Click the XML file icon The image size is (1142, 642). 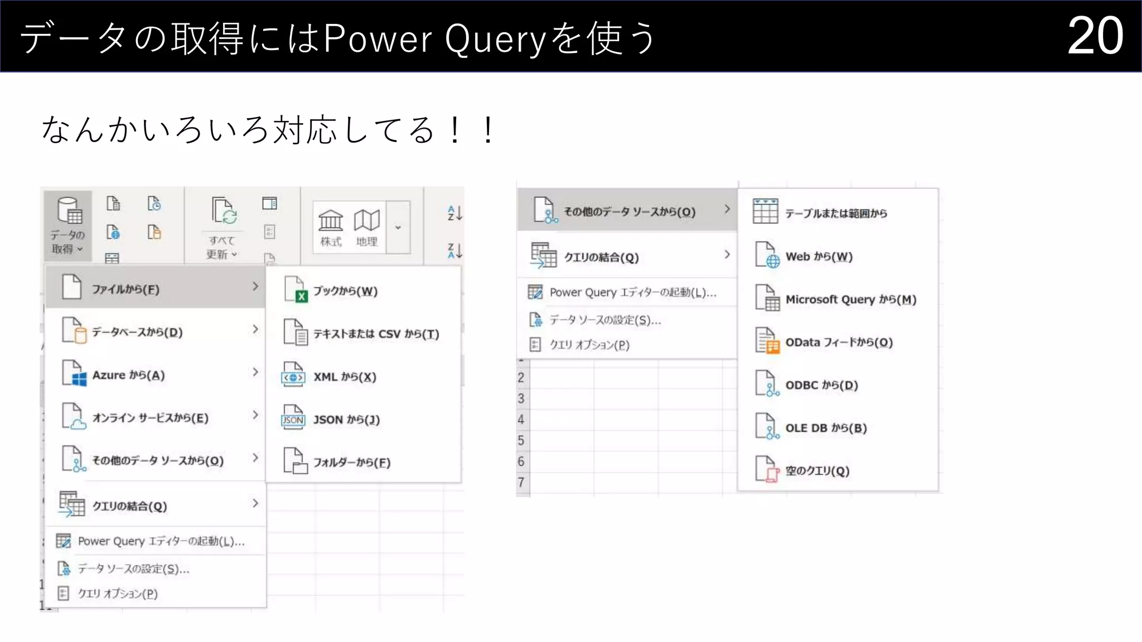pos(293,375)
